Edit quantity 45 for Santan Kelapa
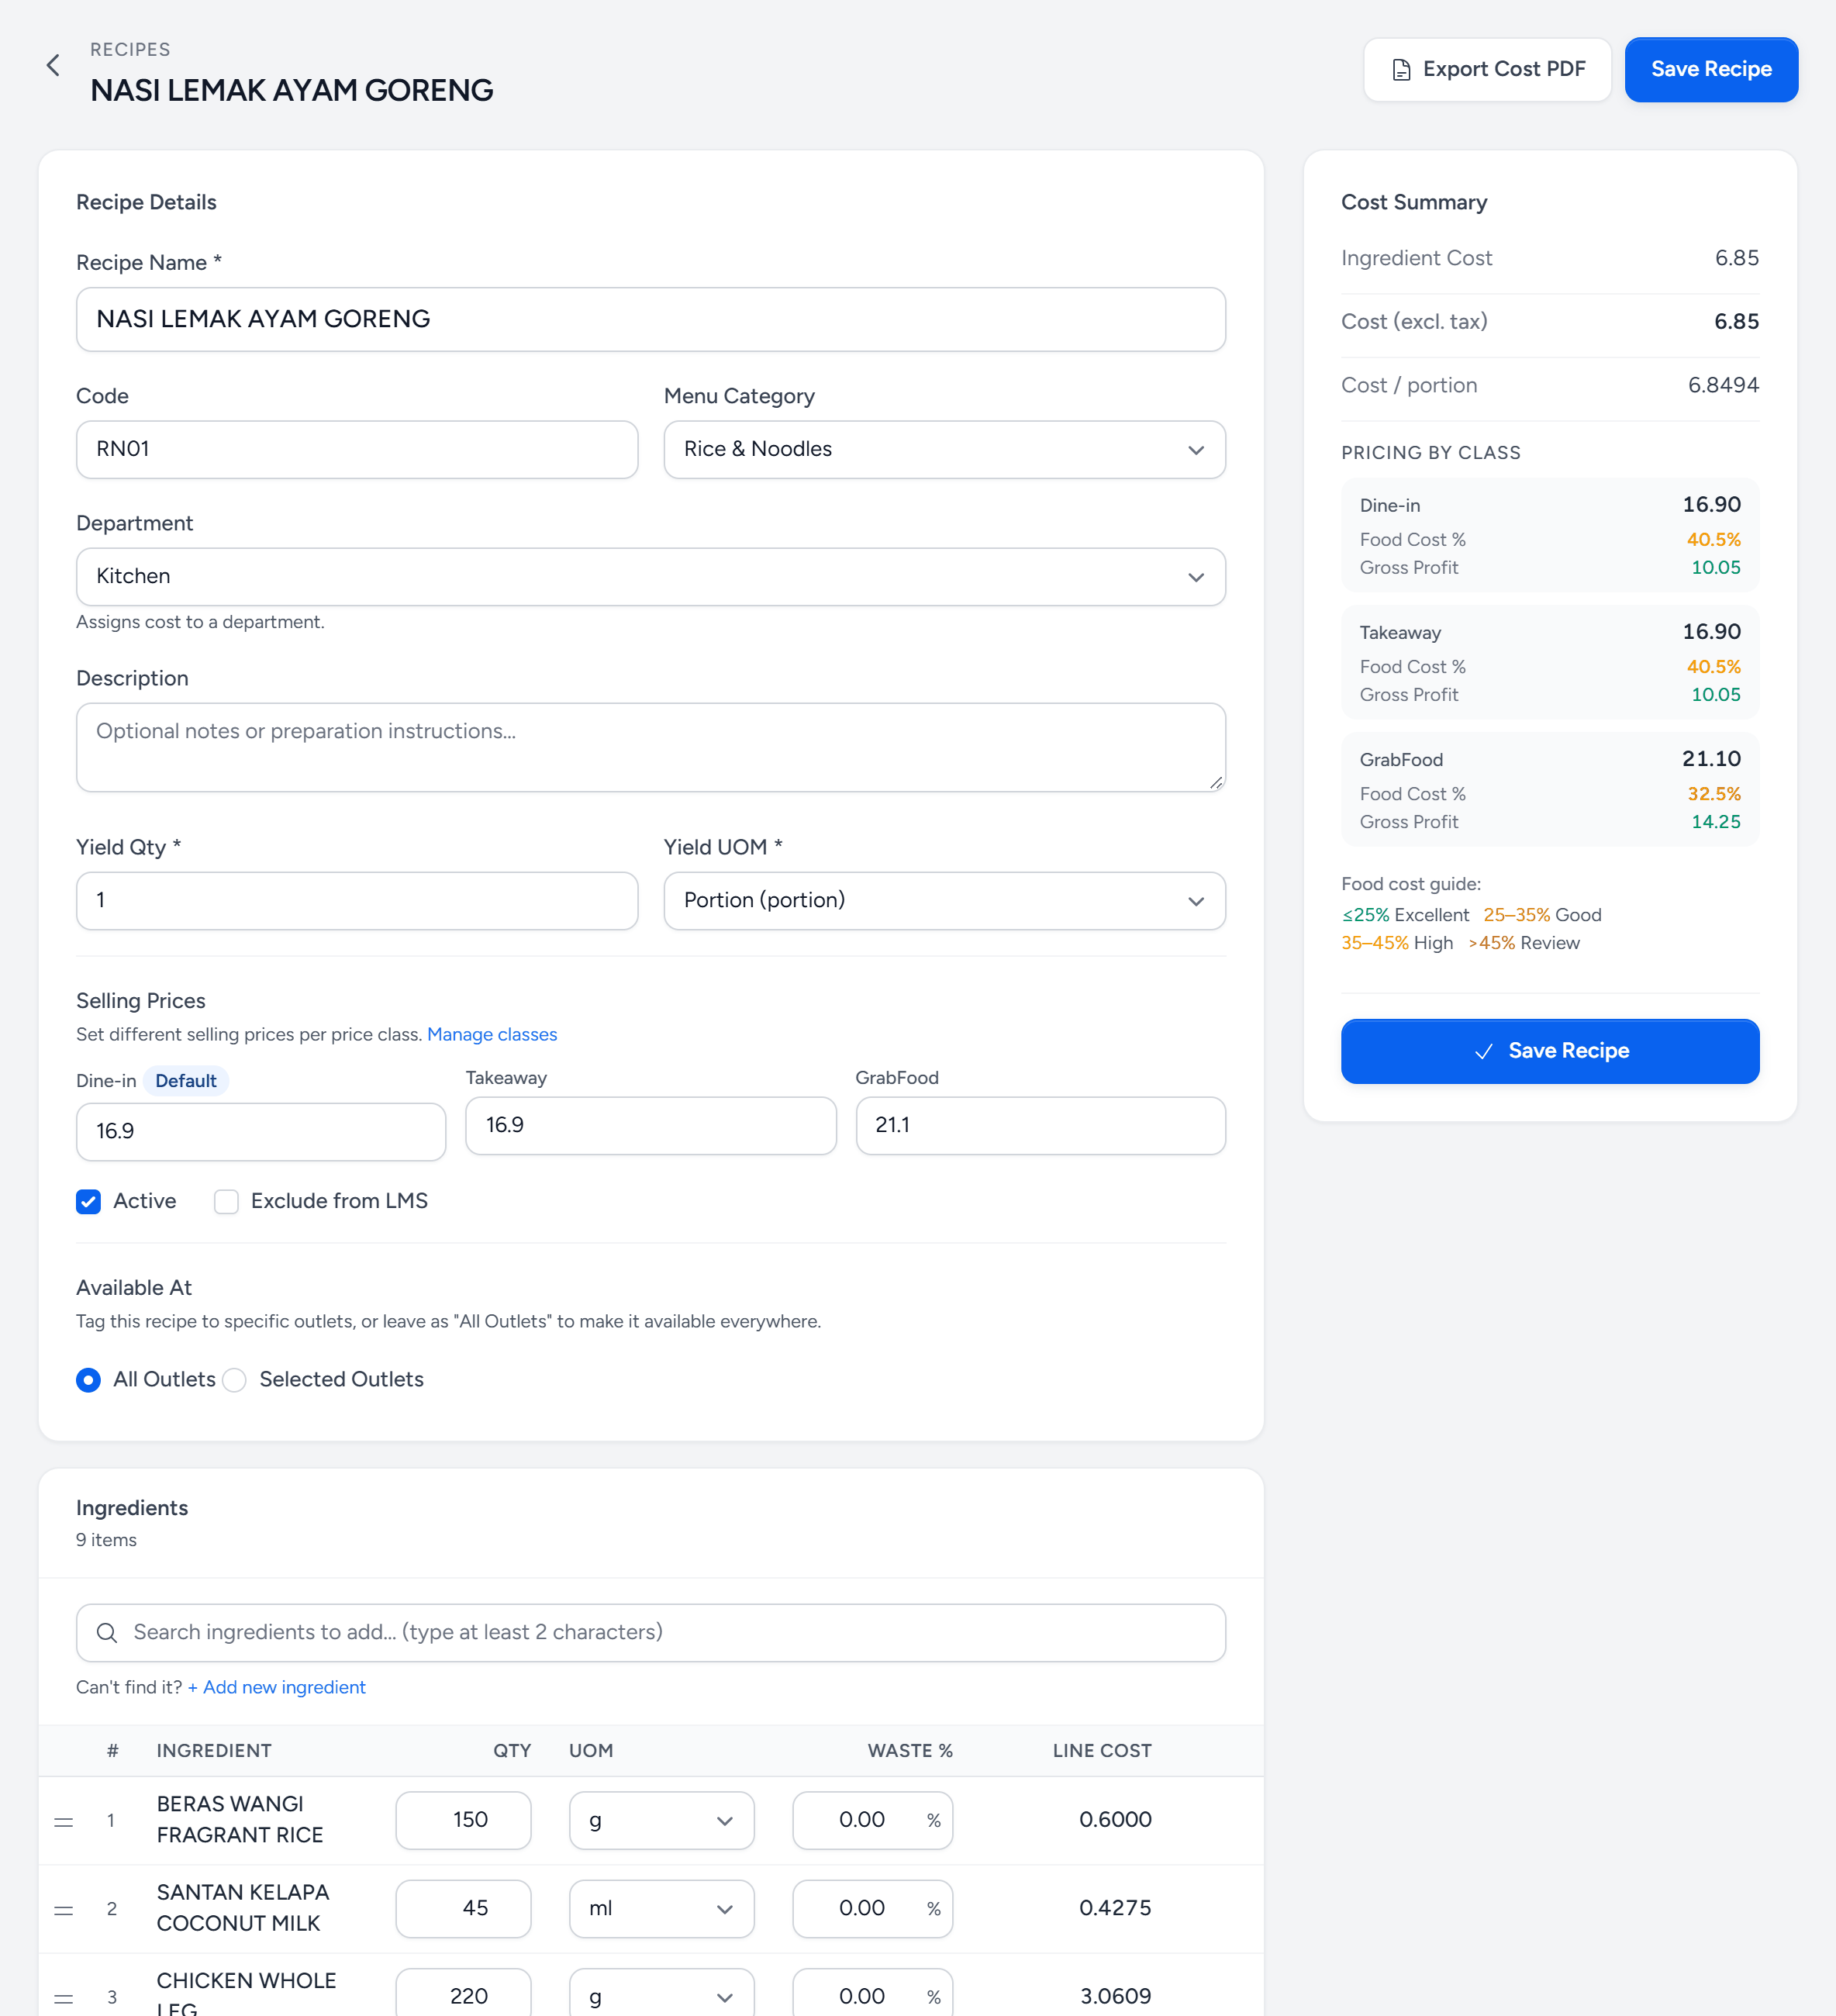This screenshot has width=1836, height=2016. click(463, 1909)
